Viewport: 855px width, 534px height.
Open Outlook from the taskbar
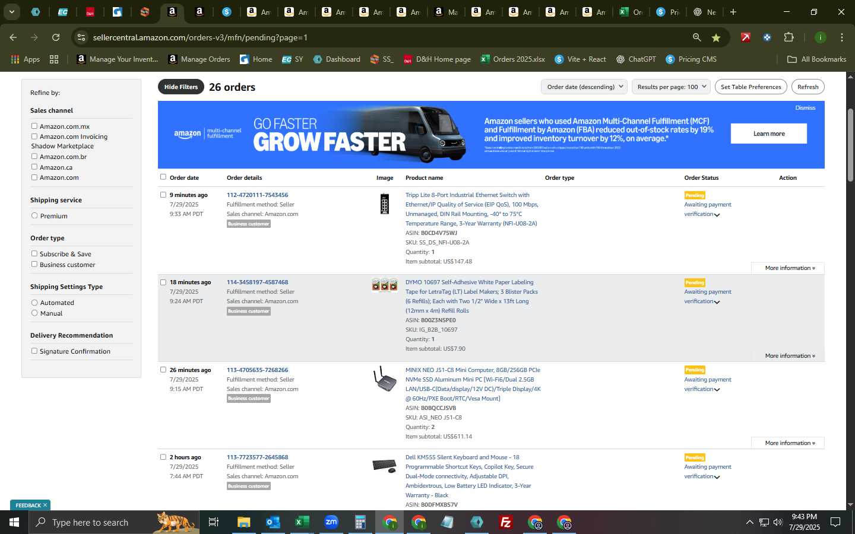(273, 522)
